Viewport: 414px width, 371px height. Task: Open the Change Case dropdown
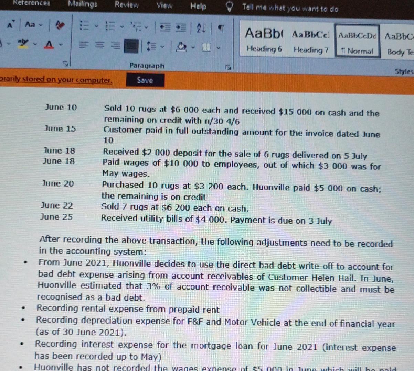(30, 25)
